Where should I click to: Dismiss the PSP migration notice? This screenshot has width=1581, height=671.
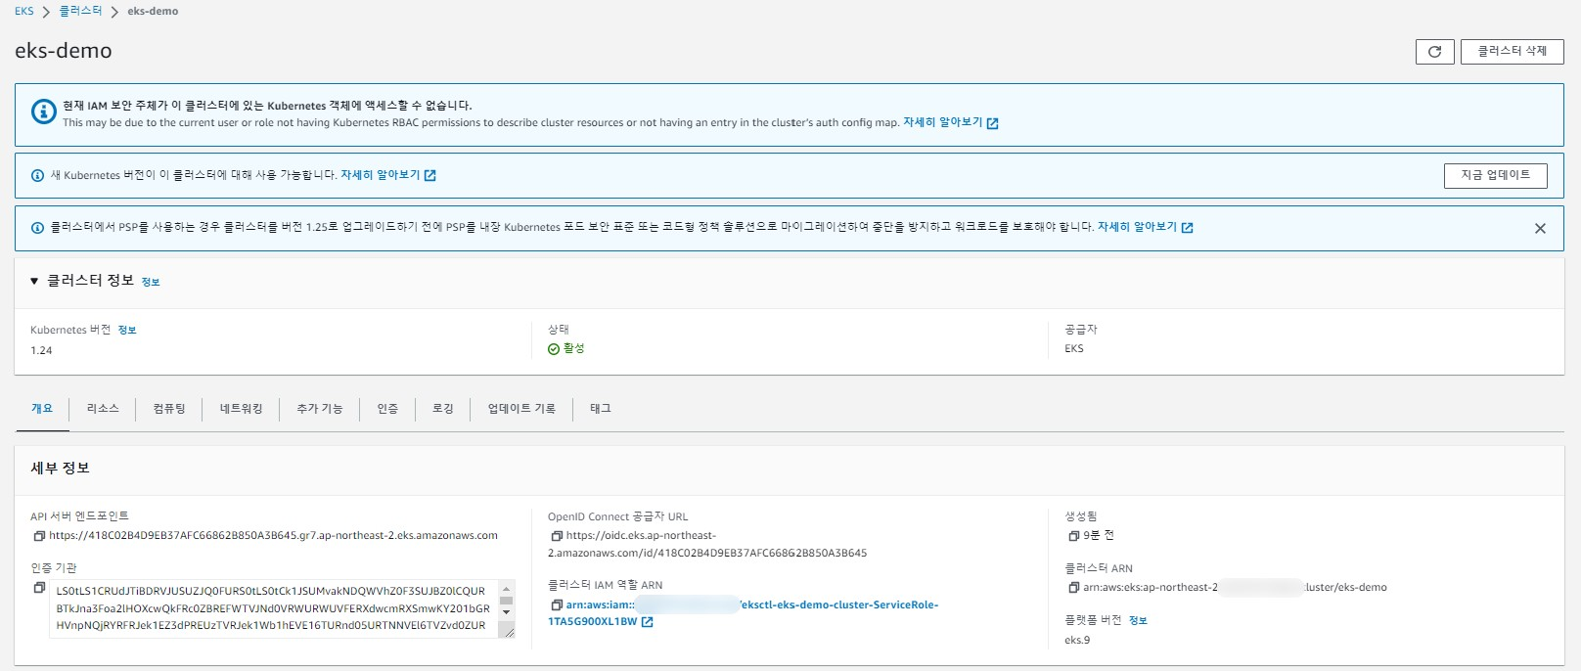pos(1540,228)
